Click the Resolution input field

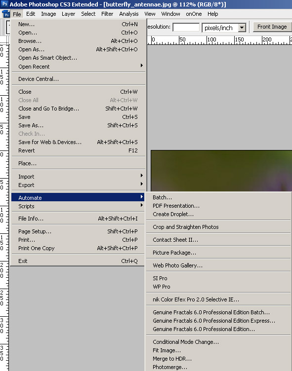[x=186, y=27]
